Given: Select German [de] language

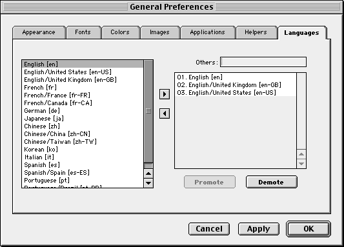Looking at the screenshot, I should [83, 111].
